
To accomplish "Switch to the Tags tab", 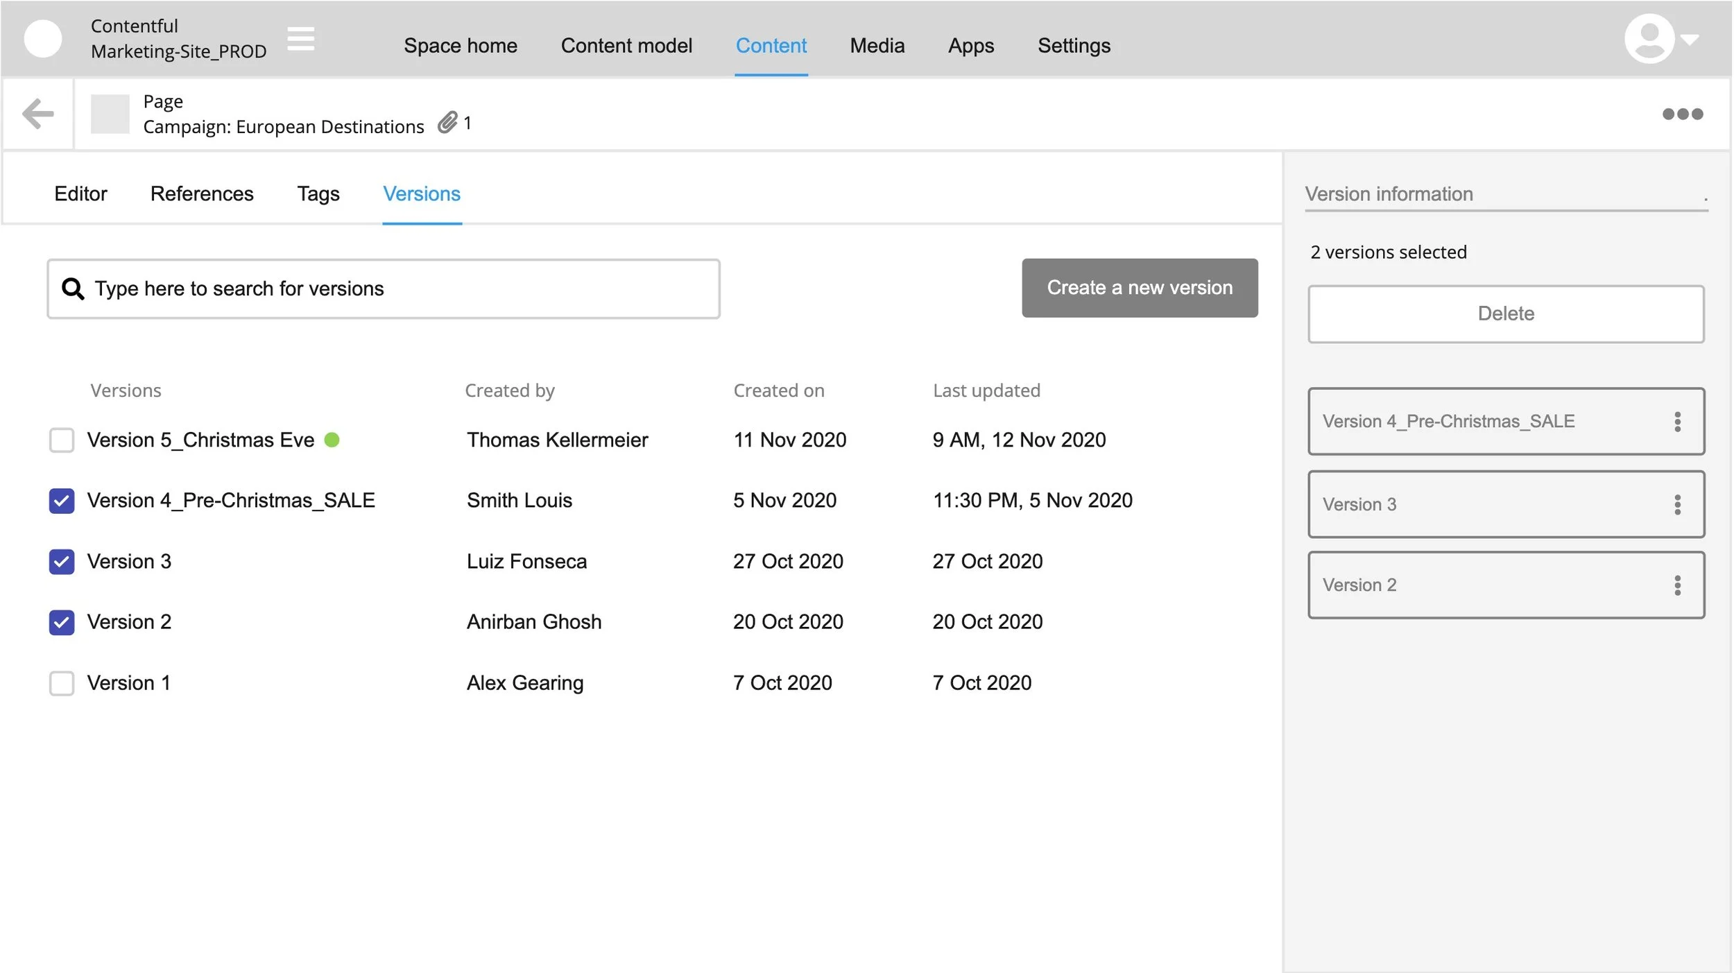I will [318, 193].
